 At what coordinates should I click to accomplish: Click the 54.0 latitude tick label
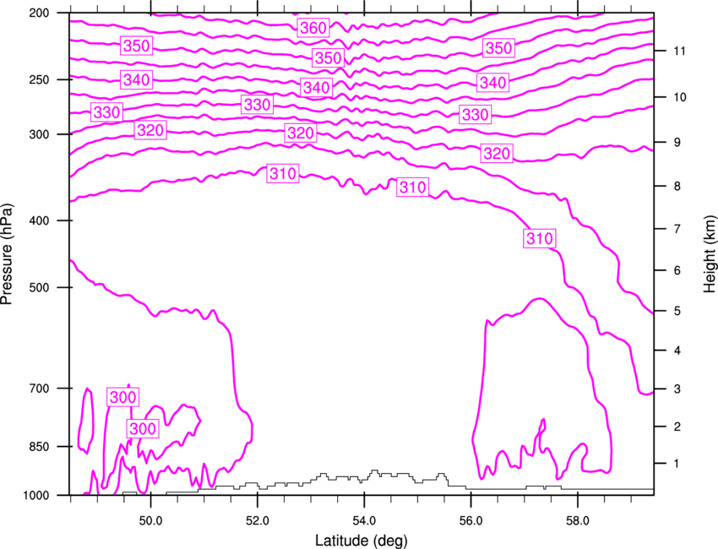(364, 521)
